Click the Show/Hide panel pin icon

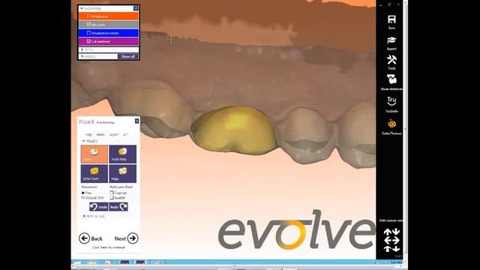point(136,8)
